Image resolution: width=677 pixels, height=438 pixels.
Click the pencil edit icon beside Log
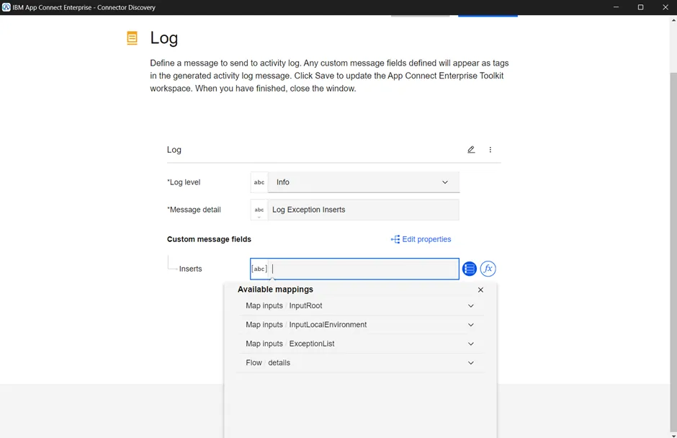pyautogui.click(x=471, y=149)
